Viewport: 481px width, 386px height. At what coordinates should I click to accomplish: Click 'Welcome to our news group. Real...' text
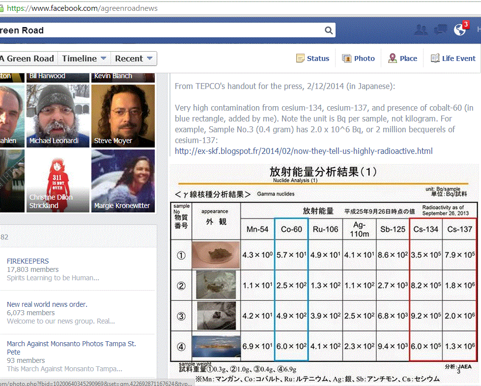pos(61,321)
